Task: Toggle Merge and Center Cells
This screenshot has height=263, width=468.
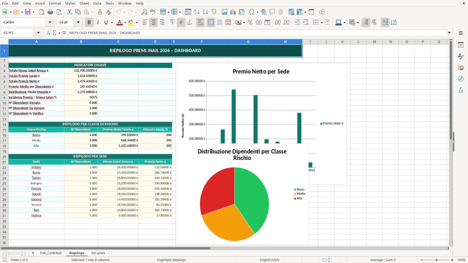Action: tap(211, 23)
